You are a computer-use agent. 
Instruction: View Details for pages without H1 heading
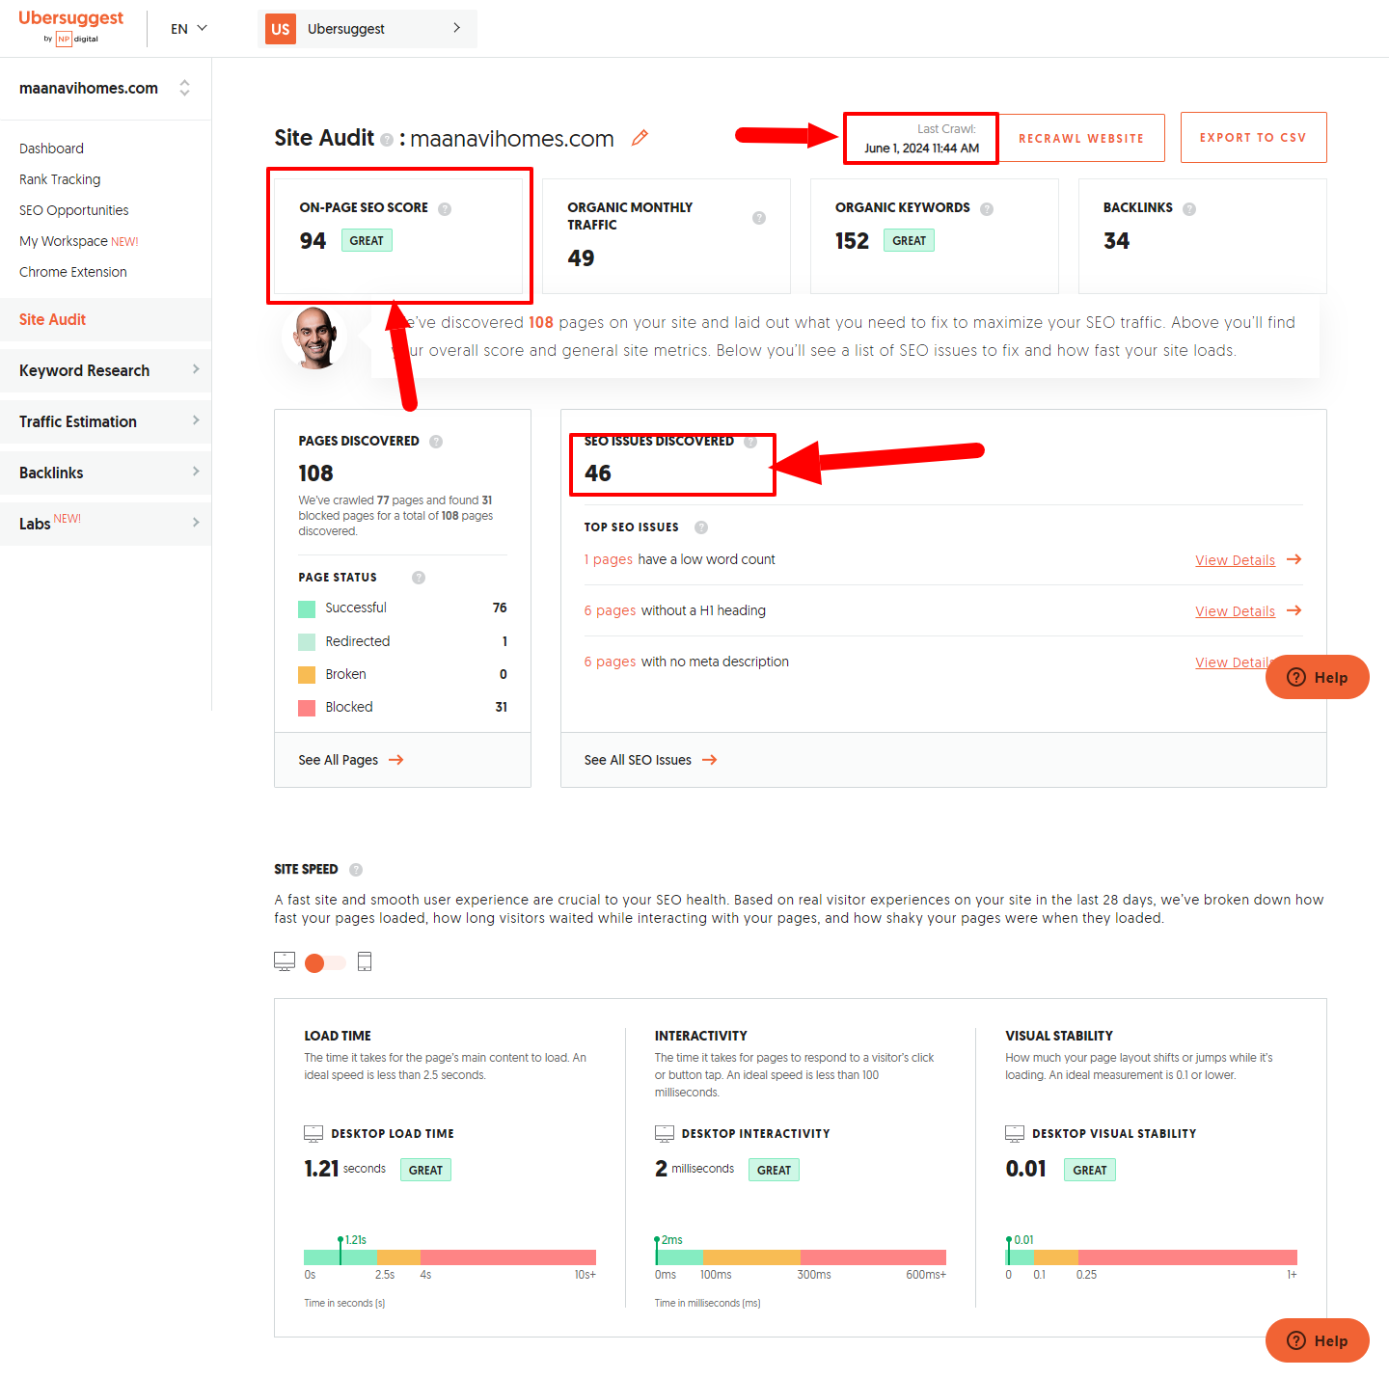click(x=1235, y=611)
